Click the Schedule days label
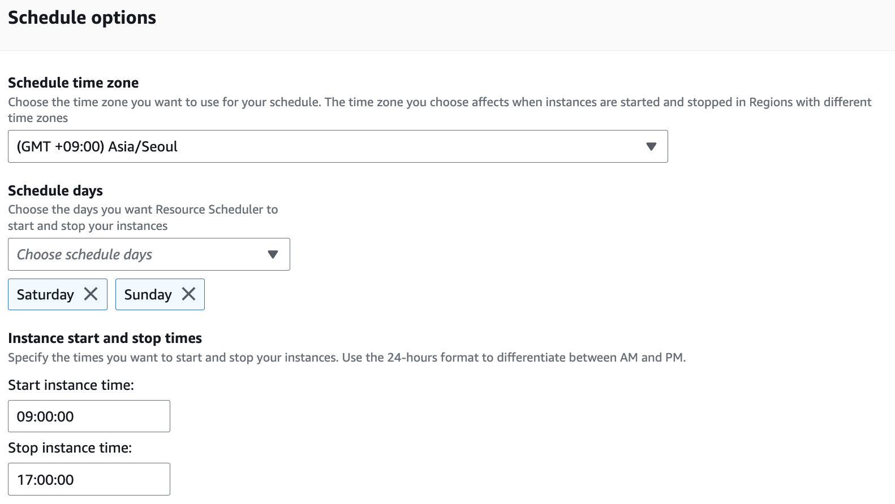This screenshot has width=895, height=504. click(x=55, y=190)
